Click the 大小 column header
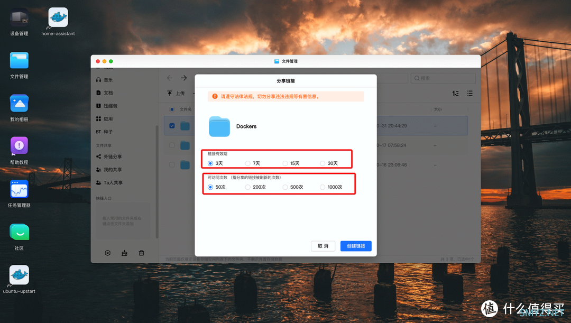The width and height of the screenshot is (571, 323). 438,109
